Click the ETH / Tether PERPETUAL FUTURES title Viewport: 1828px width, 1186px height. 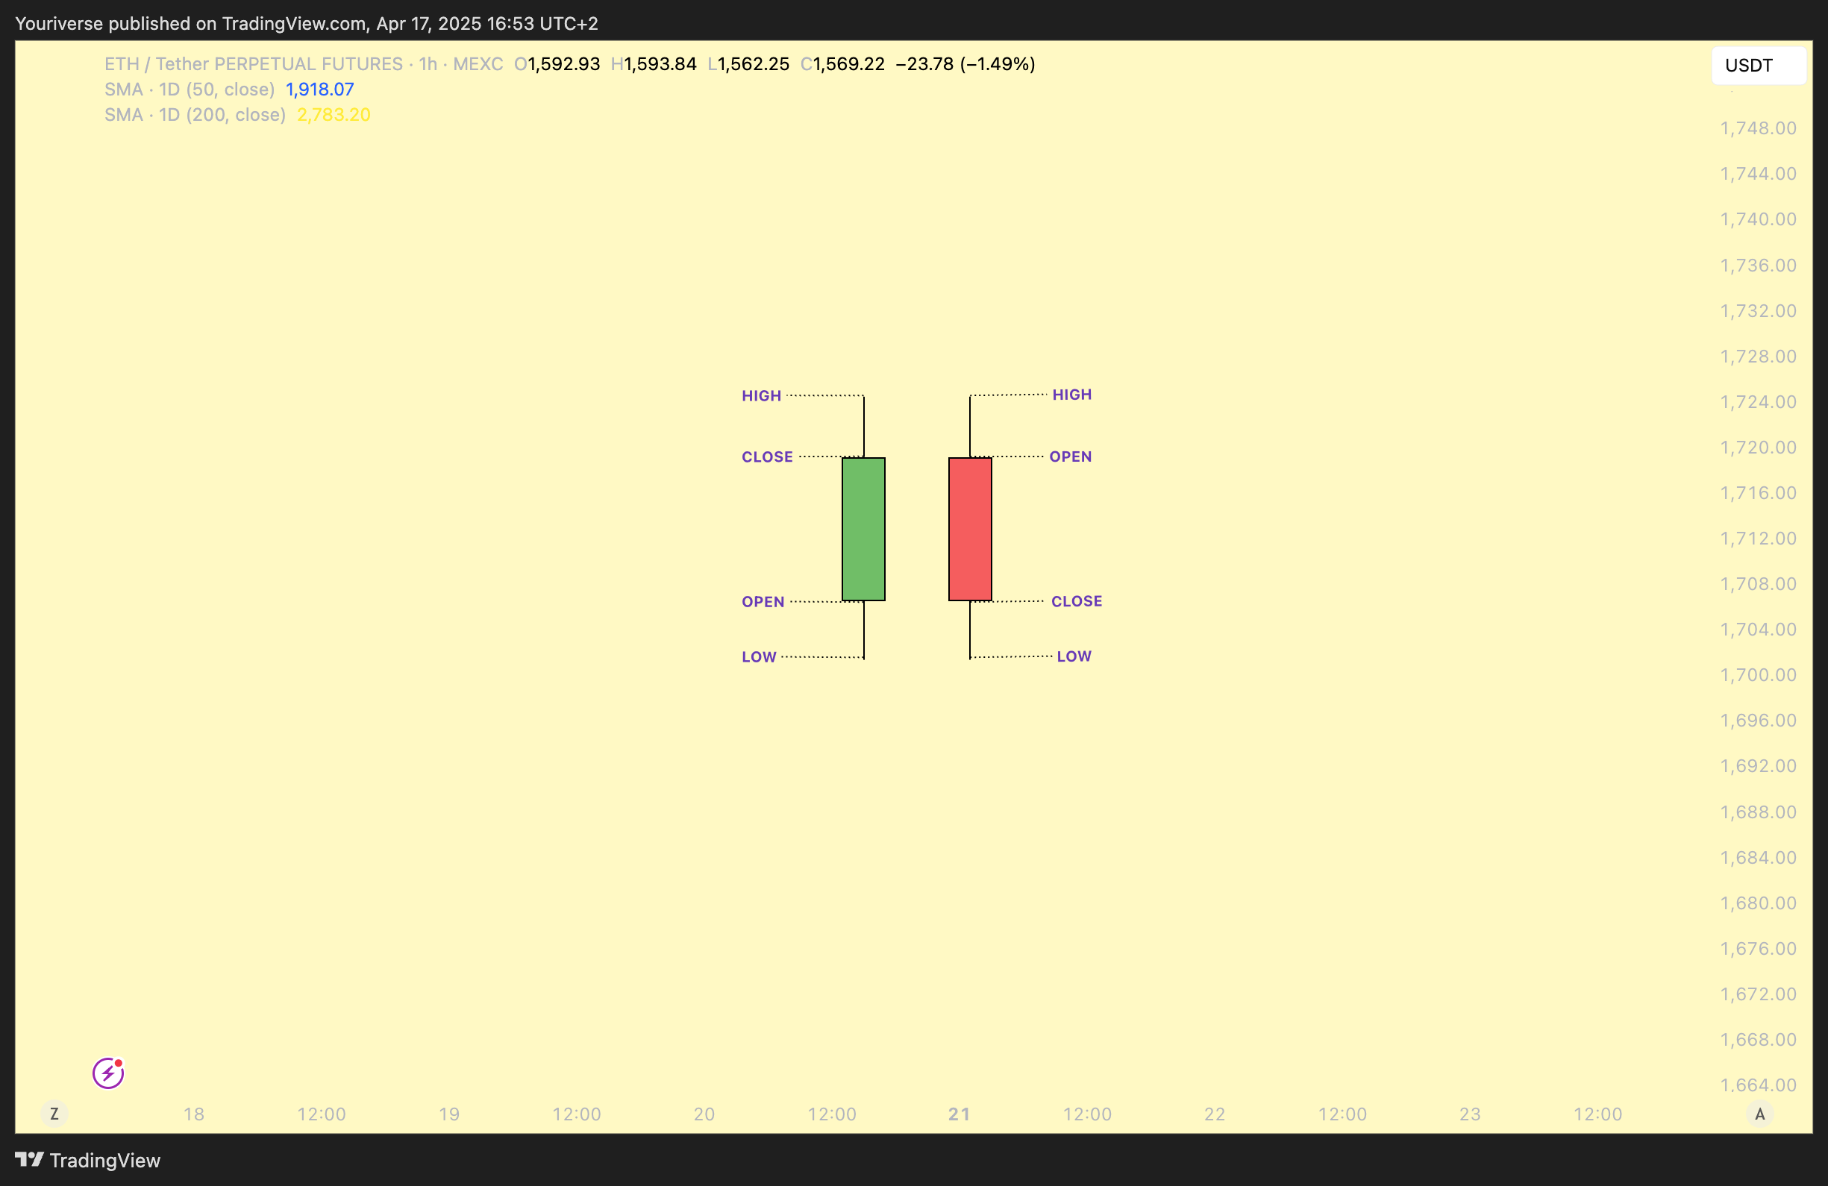pyautogui.click(x=254, y=63)
